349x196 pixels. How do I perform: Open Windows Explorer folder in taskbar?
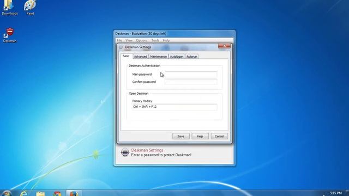[40, 193]
